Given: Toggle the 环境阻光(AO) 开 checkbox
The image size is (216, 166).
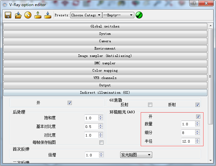Looking at the screenshot, I should click(198, 117).
